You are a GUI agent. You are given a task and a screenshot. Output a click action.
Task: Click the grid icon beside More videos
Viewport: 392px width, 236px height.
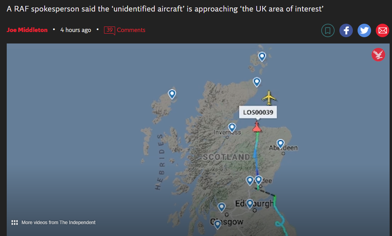(15, 223)
